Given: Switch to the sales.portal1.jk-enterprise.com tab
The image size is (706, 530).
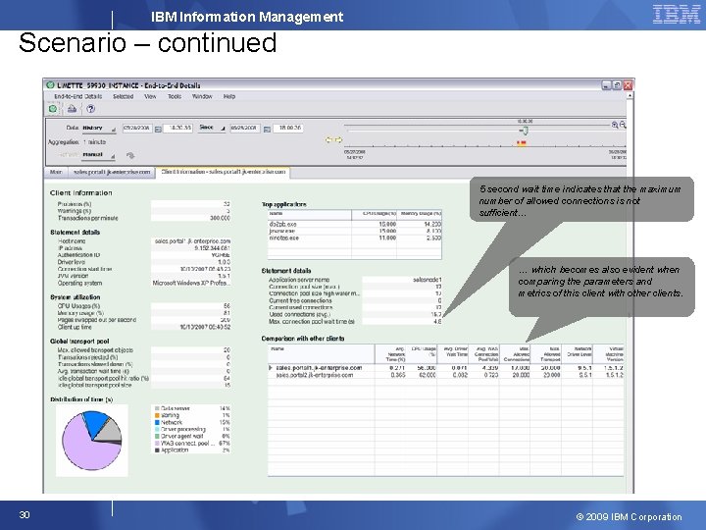Looking at the screenshot, I should 112,172.
